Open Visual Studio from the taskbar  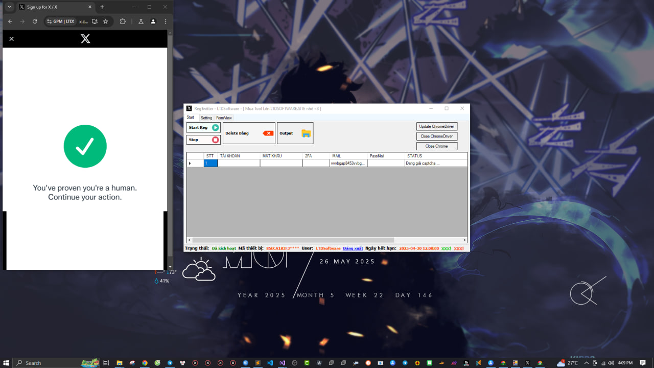pos(283,363)
